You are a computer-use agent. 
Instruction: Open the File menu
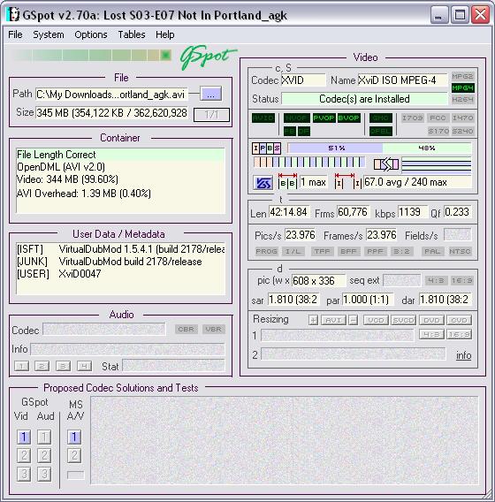tap(15, 34)
